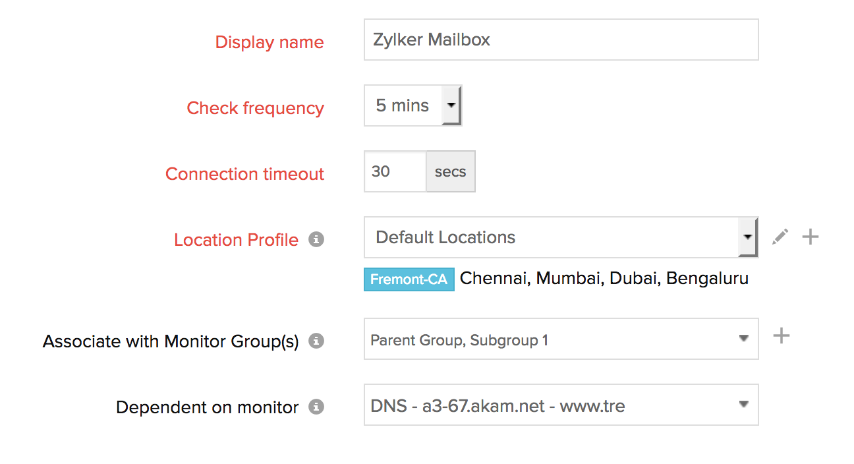Click the info icon beside Location Profile

coord(316,240)
